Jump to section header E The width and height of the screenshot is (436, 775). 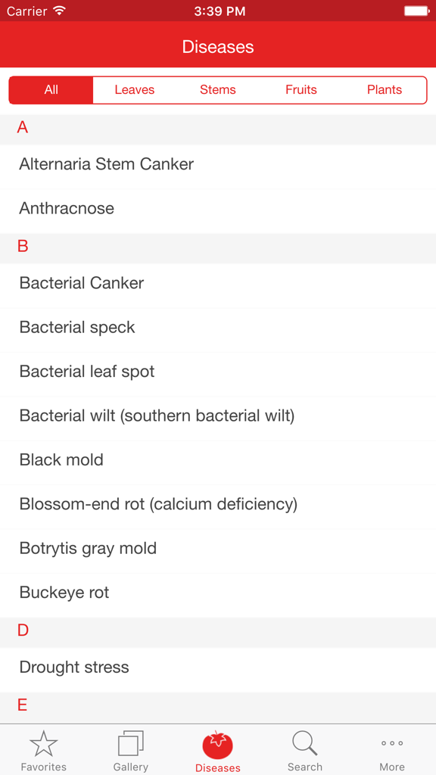[22, 706]
